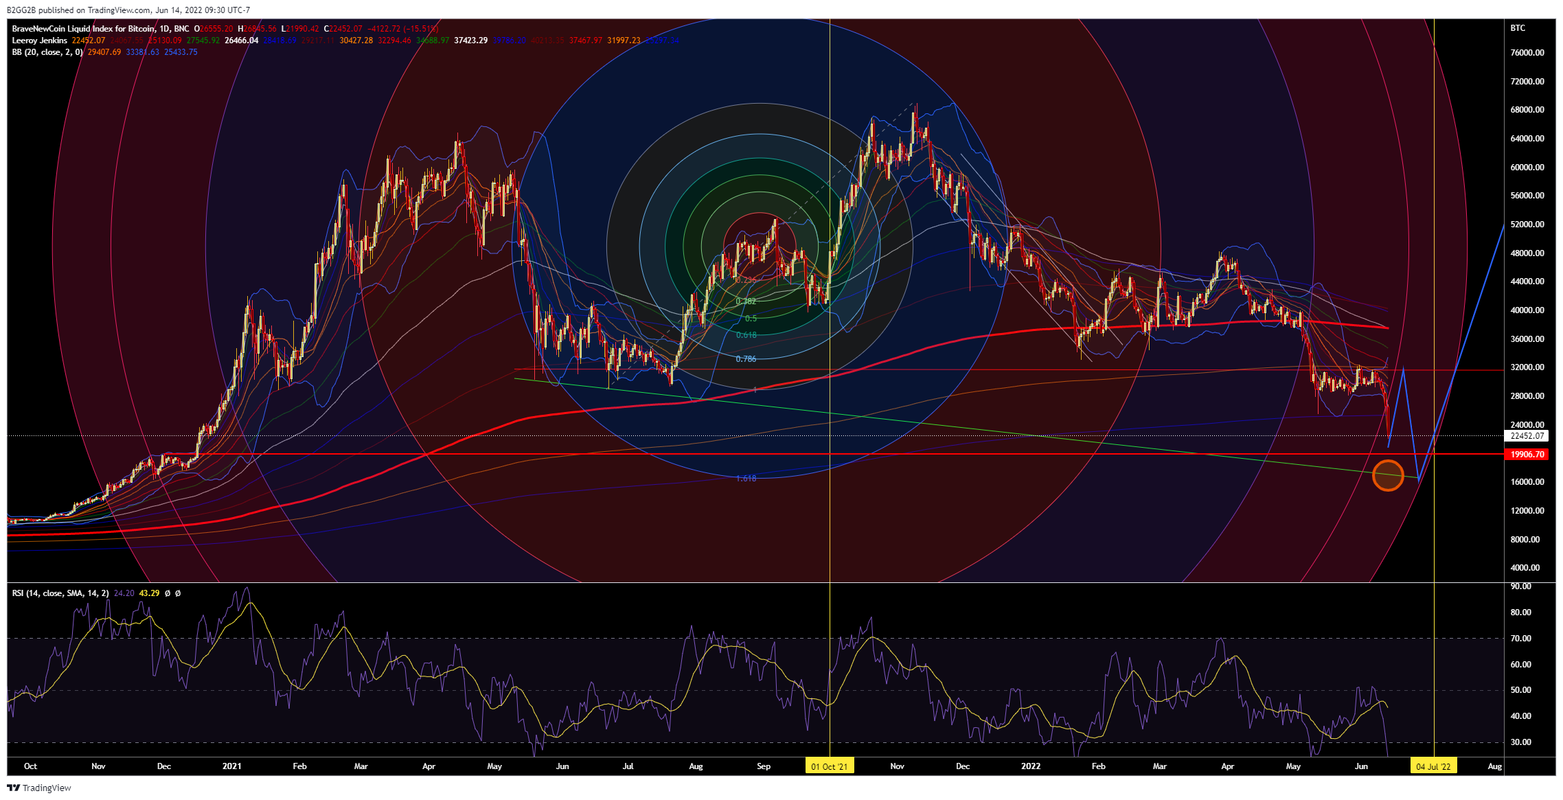Viewport: 1563px width, 800px height.
Task: Click the orange circle marker near 17000
Action: point(1388,475)
